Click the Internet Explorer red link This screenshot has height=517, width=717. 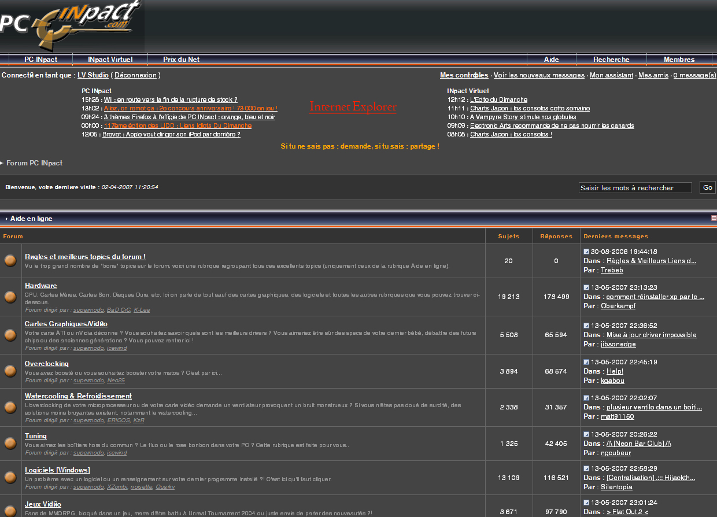[353, 107]
